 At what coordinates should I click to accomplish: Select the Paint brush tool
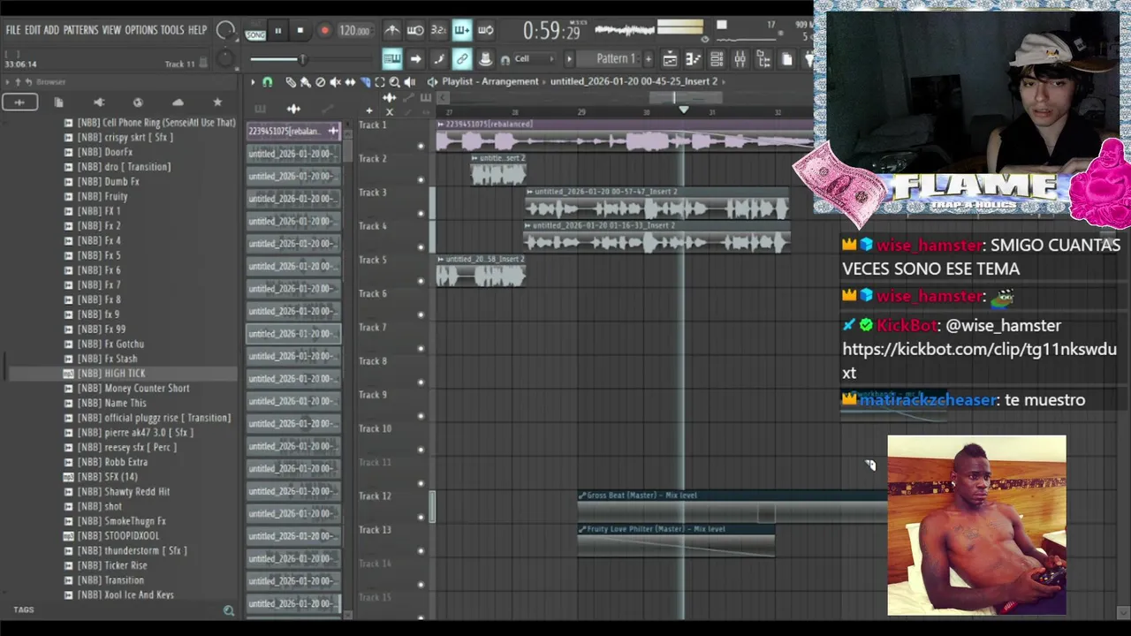pyautogui.click(x=306, y=82)
